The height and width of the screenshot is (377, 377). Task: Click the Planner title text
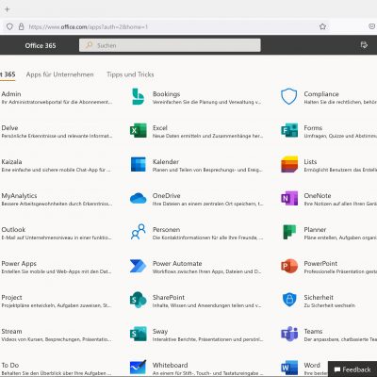315,229
